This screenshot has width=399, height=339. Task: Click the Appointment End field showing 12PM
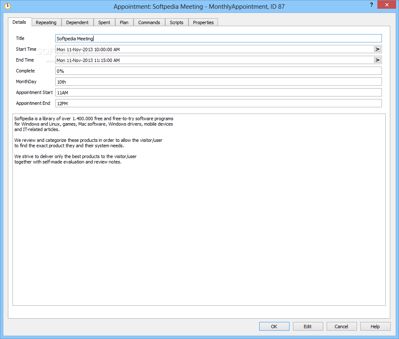pyautogui.click(x=218, y=103)
